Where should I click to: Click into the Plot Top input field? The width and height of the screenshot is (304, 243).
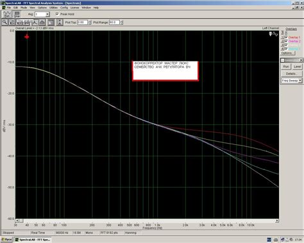(x=82, y=22)
